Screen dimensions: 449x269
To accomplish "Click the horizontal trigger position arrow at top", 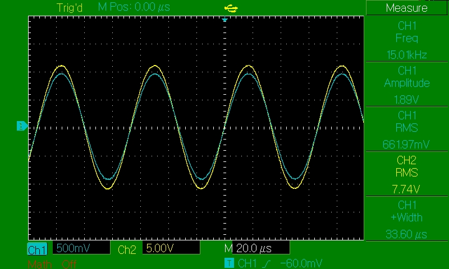I will click(224, 20).
